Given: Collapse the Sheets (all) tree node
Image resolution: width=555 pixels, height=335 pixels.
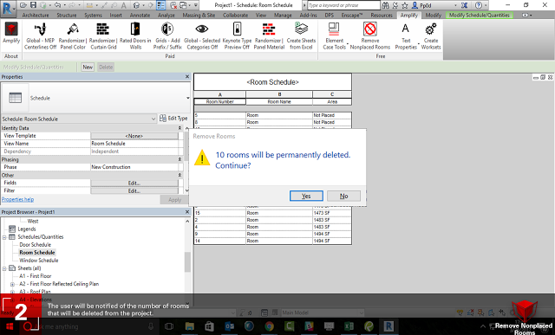Looking at the screenshot, I should click(4, 268).
